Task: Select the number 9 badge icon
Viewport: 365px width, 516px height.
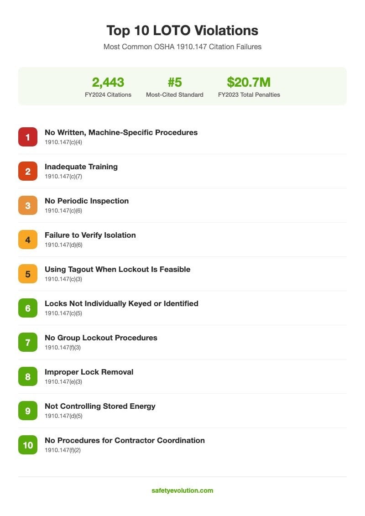Action: (x=28, y=411)
